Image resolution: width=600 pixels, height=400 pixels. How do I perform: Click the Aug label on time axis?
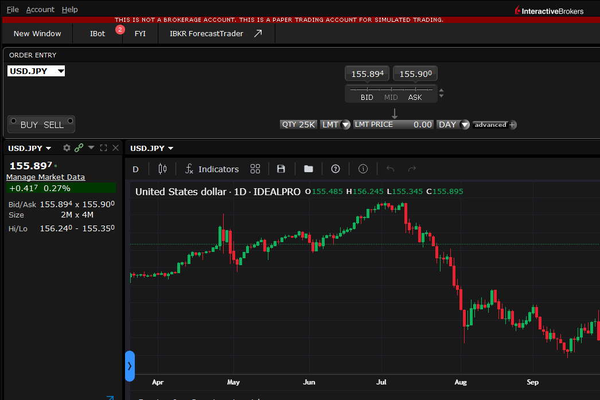[x=461, y=382]
